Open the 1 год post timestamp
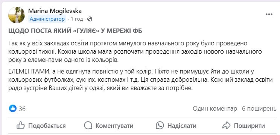The height and width of the screenshot is (135, 280). click(77, 19)
